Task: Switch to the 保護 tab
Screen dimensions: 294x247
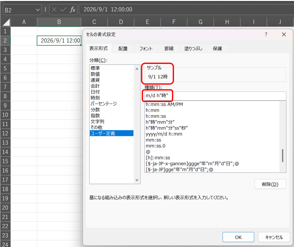Action: (x=217, y=49)
